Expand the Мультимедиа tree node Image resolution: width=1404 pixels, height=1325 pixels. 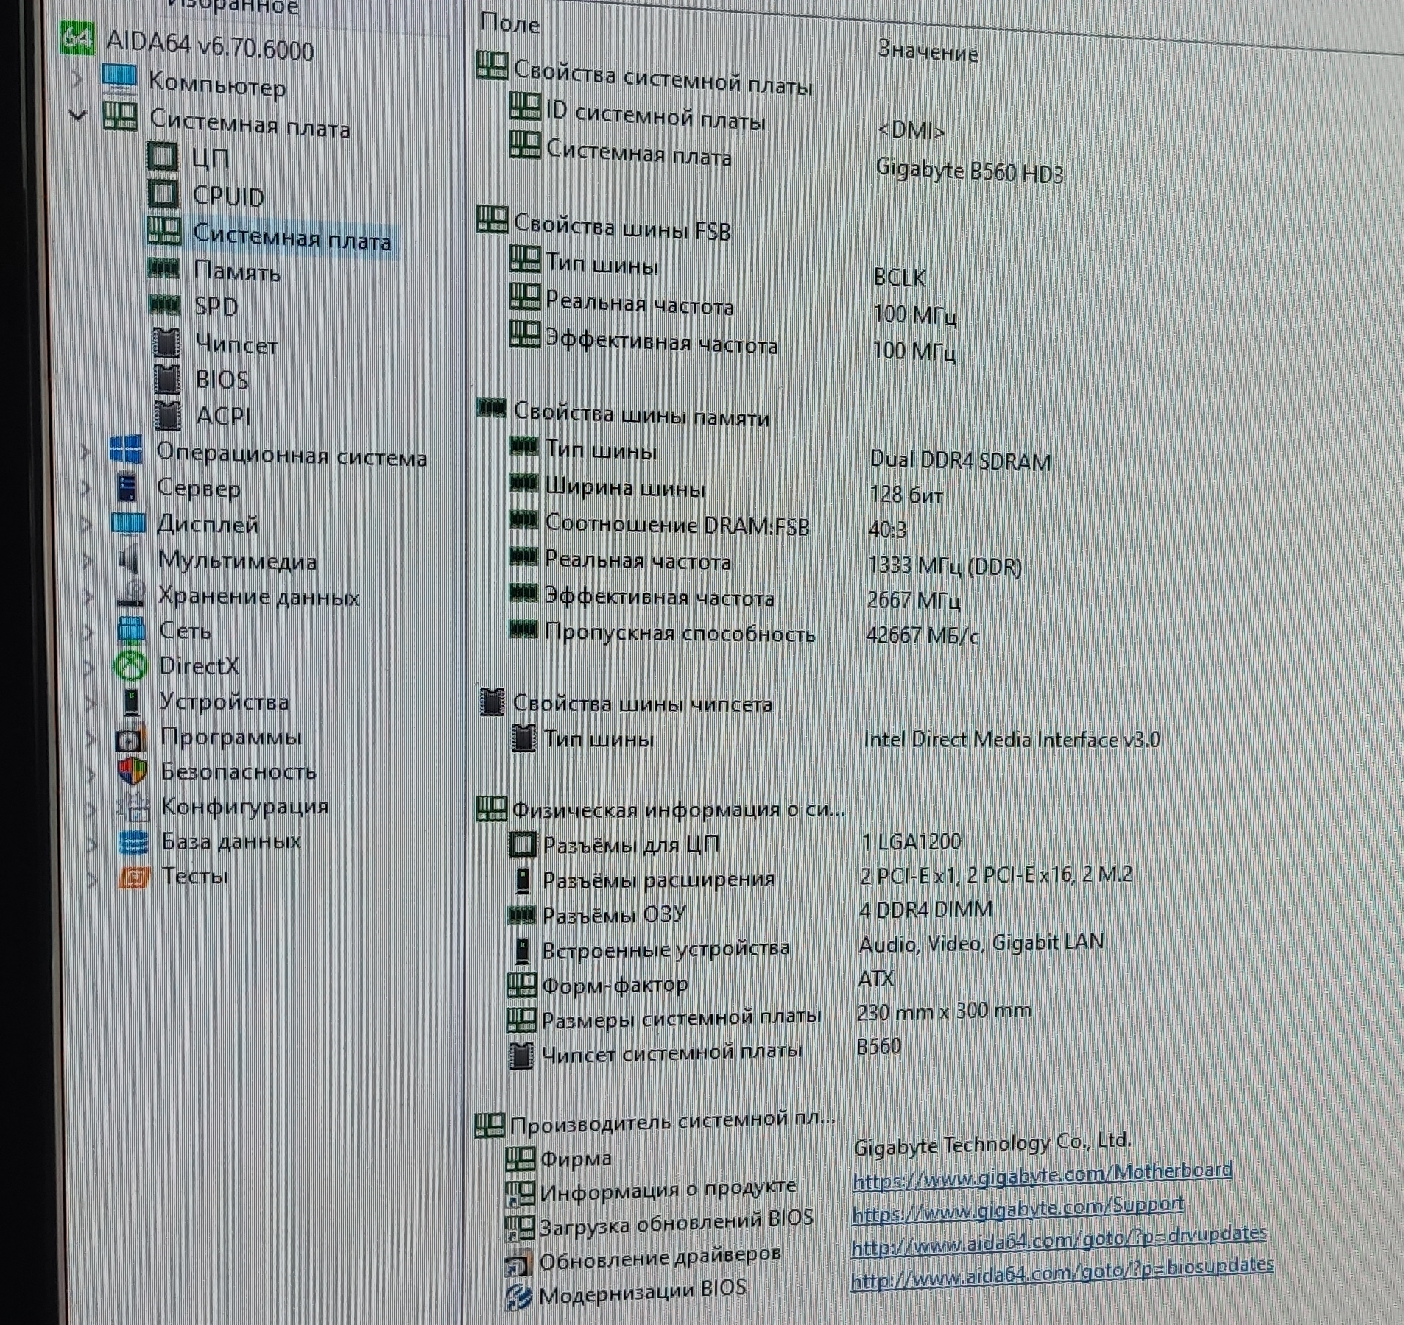click(x=88, y=559)
